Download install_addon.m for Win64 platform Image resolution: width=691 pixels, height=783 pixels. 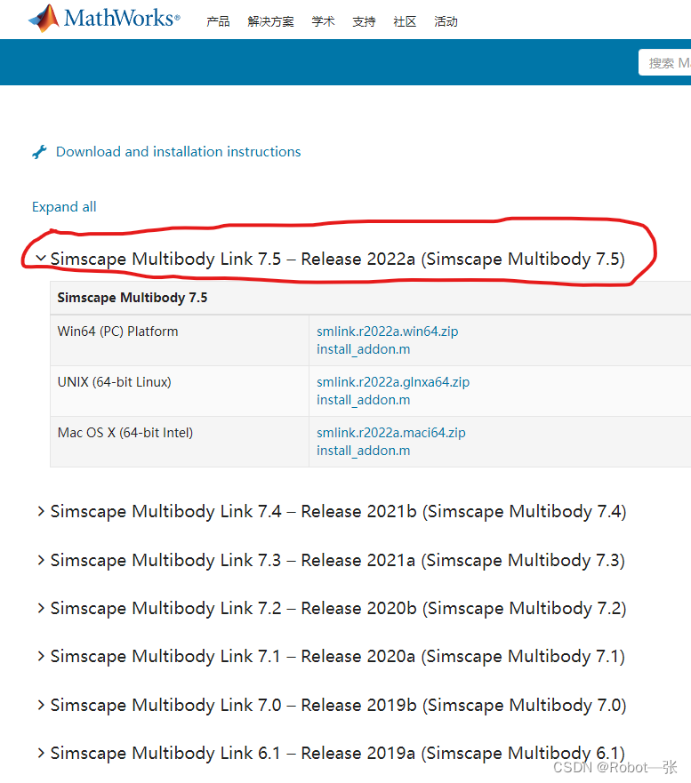[363, 349]
